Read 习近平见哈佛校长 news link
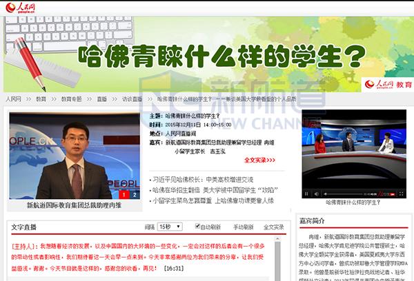The image size is (414, 281). pyautogui.click(x=203, y=180)
